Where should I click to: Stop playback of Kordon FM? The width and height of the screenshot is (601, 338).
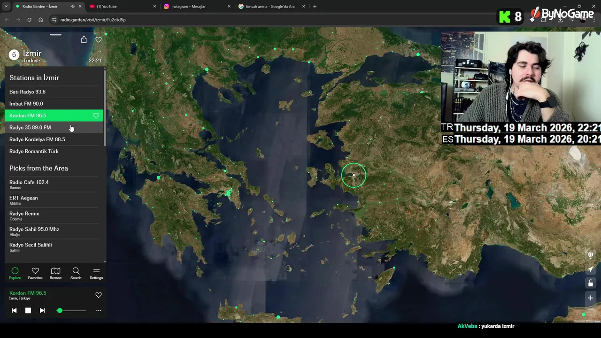[x=28, y=310]
